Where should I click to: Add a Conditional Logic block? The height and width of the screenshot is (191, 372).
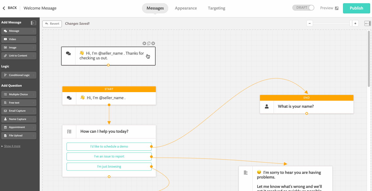click(19, 75)
